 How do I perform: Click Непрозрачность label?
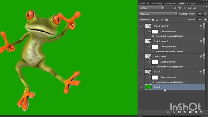[x=187, y=14]
